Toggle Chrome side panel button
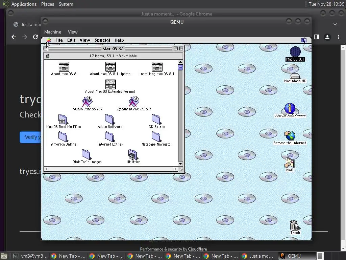 [x=317, y=37]
